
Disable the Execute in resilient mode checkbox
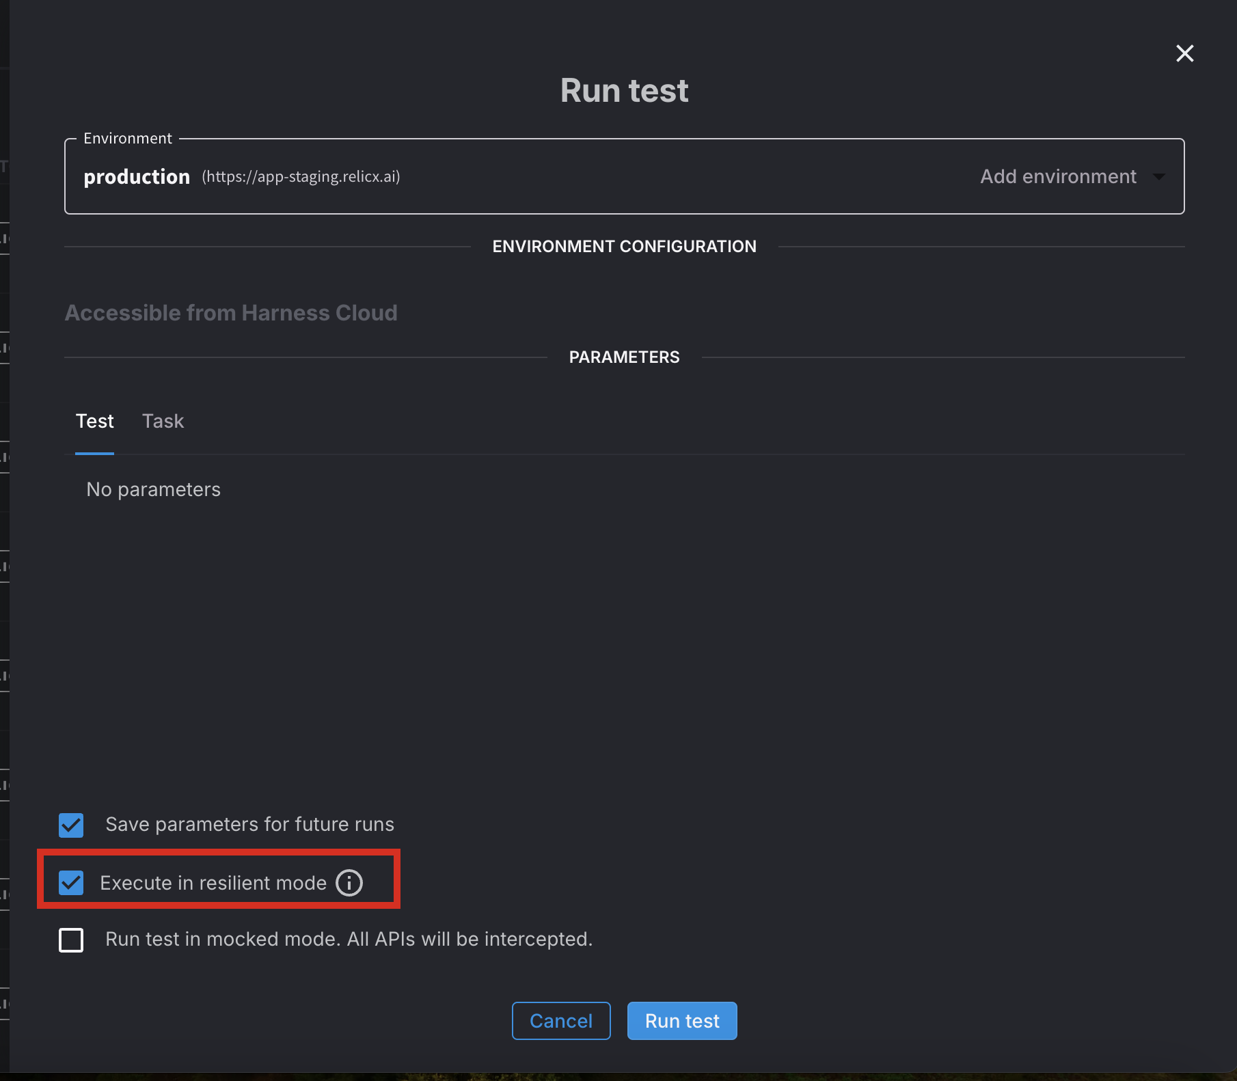[x=71, y=883]
